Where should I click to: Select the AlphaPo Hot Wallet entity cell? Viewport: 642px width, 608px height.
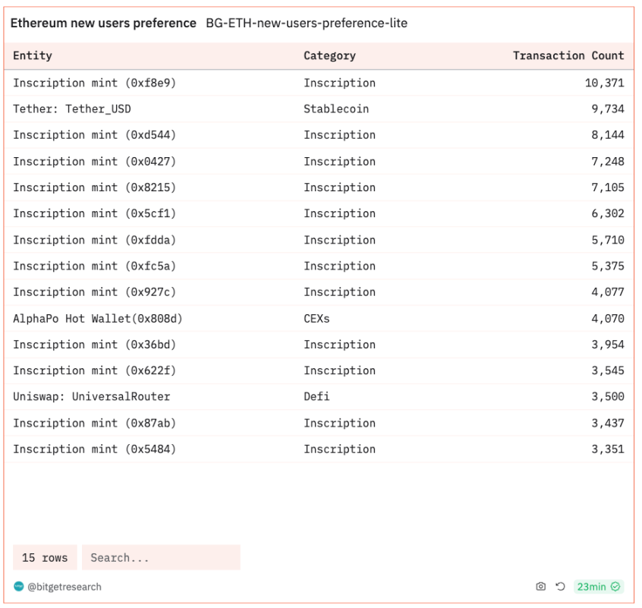(98, 319)
